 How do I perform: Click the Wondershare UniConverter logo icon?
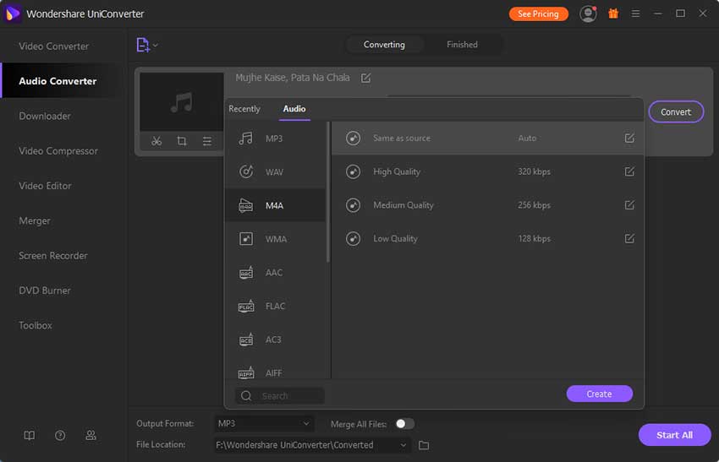coord(13,14)
